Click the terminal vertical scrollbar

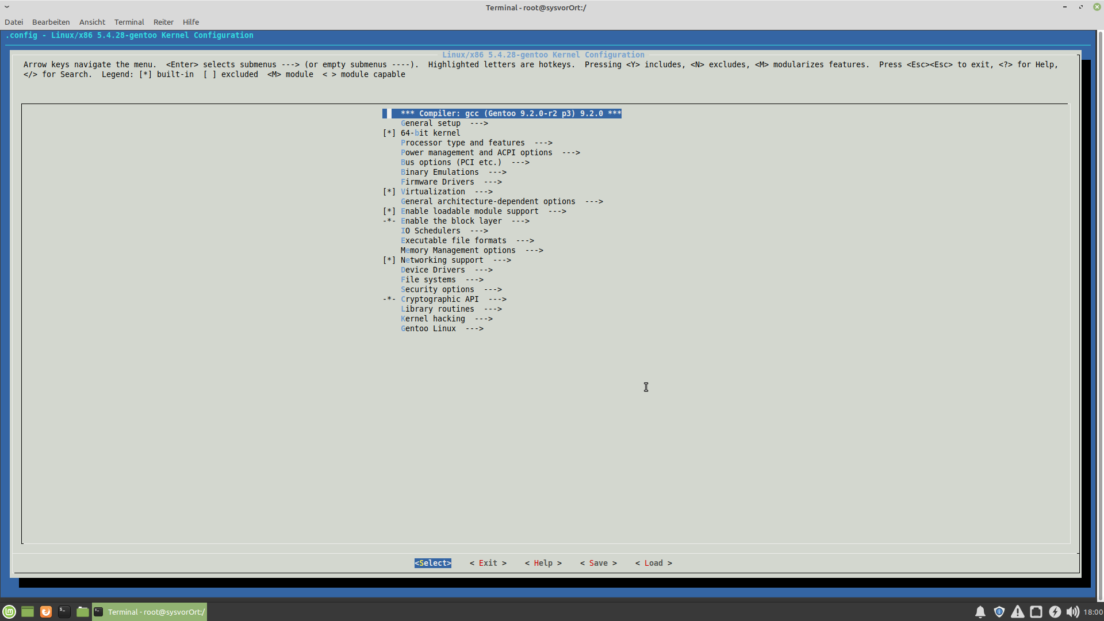click(1100, 315)
